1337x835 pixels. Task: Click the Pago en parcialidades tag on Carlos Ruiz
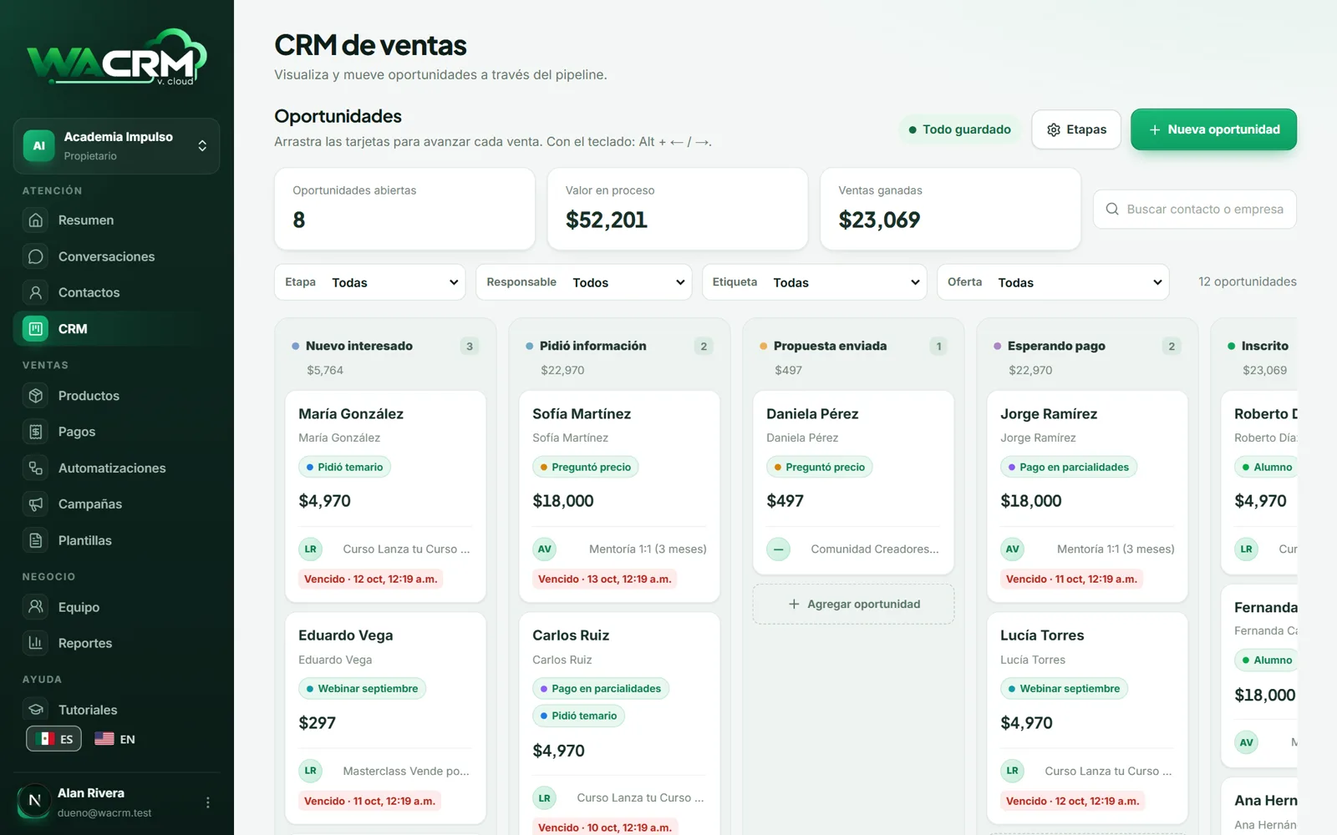(600, 689)
